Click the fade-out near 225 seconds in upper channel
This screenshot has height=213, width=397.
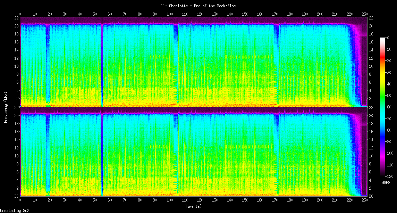(356, 69)
